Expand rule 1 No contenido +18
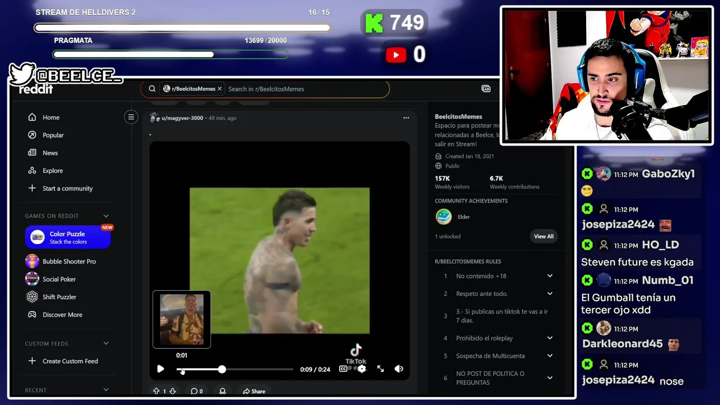Screen dimensions: 720x405 coord(550,276)
